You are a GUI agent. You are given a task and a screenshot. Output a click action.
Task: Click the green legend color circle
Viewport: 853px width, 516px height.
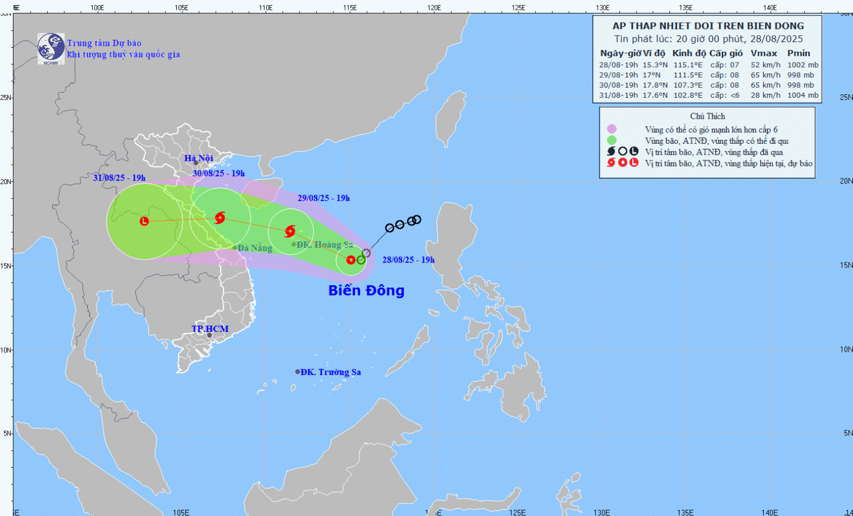point(611,140)
